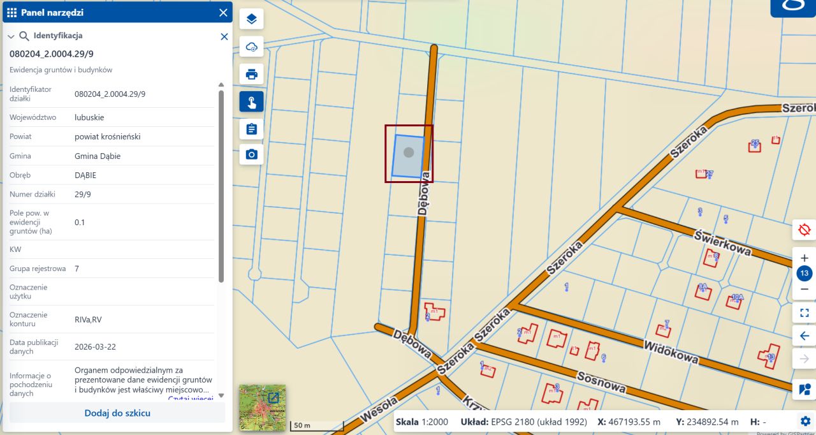
Task: Go forward to next map extent
Action: point(805,359)
